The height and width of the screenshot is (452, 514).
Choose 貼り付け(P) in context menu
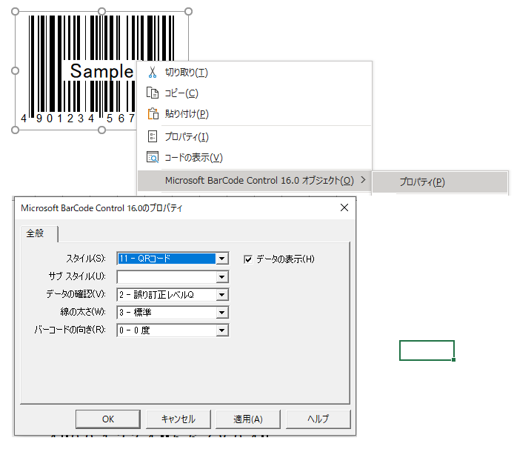pos(254,114)
